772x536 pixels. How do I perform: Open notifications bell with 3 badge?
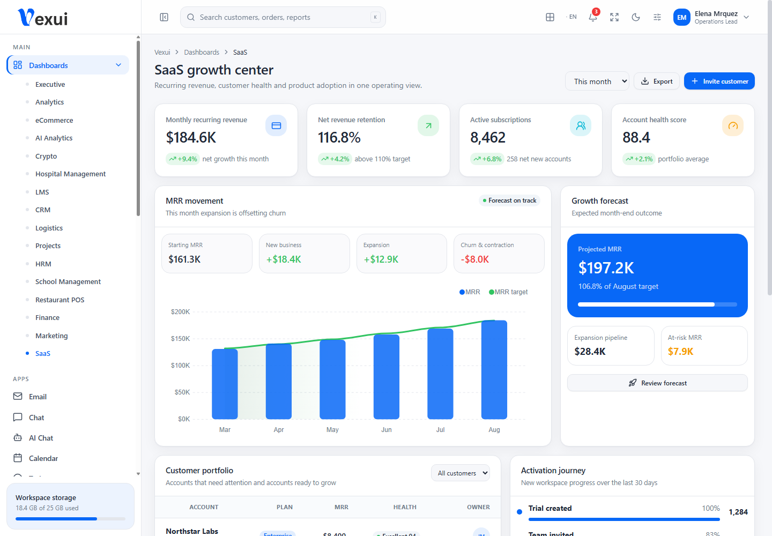point(593,17)
